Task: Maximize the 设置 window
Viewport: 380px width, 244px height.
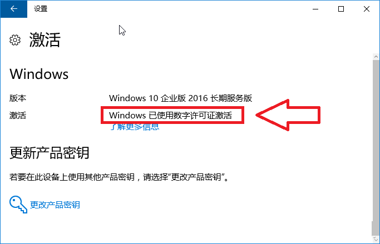Action: (x=341, y=9)
